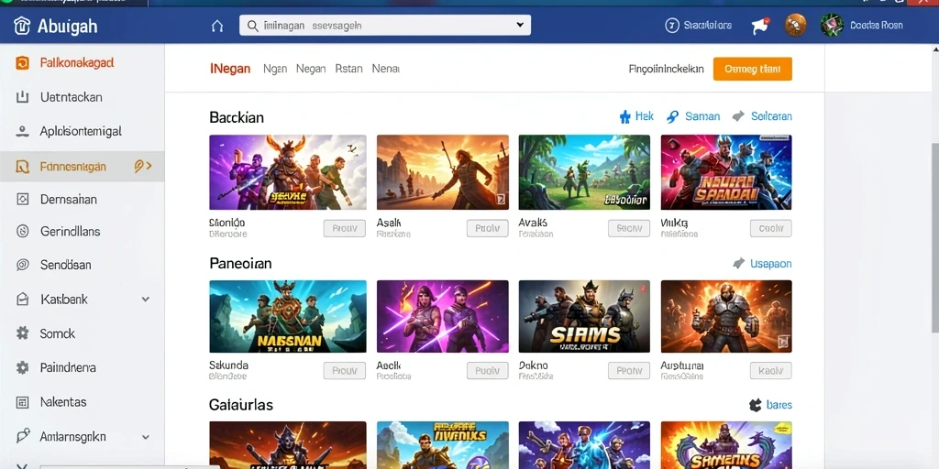Click the button beside Augturnai game
This screenshot has width=939, height=469.
(770, 370)
